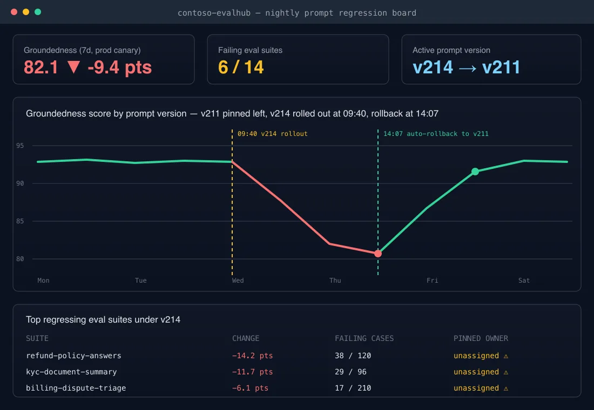Screen dimensions: 594x410
Task: Click the red down-triangle in Groundedness card
Action: (x=73, y=67)
